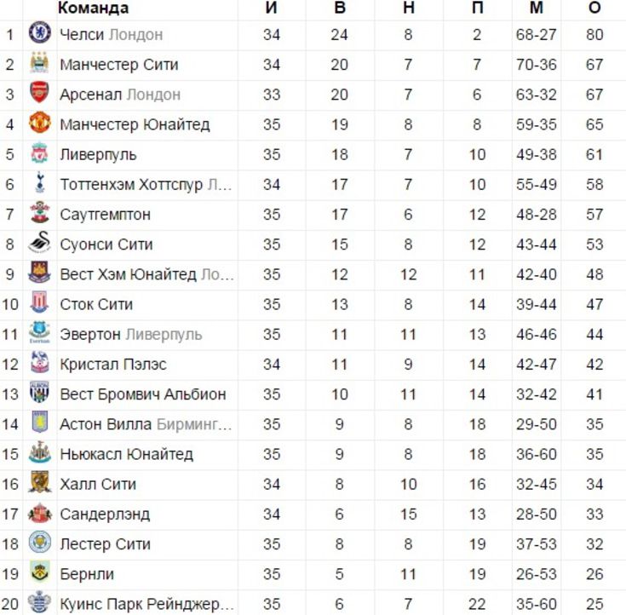Click the Swansea City swan logo
This screenshot has height=615, width=626.
click(39, 243)
